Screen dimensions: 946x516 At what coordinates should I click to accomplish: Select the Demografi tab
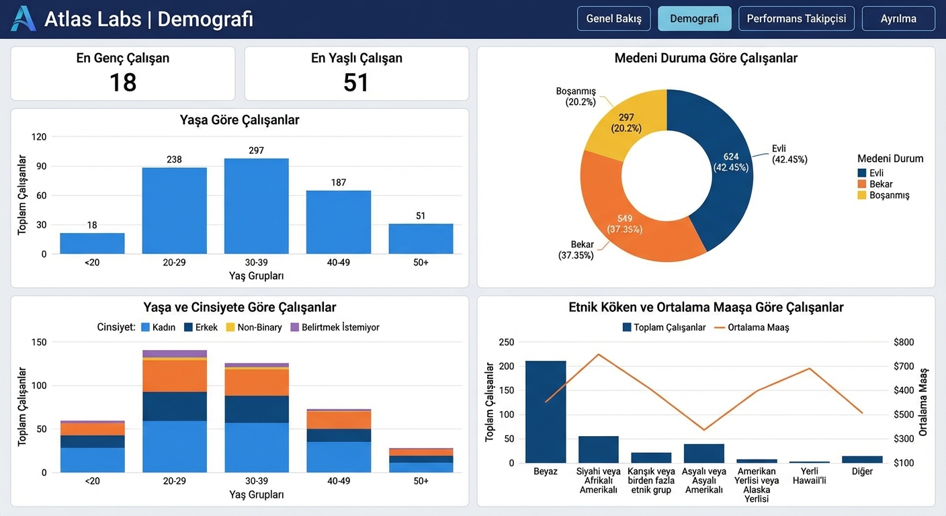coord(694,19)
